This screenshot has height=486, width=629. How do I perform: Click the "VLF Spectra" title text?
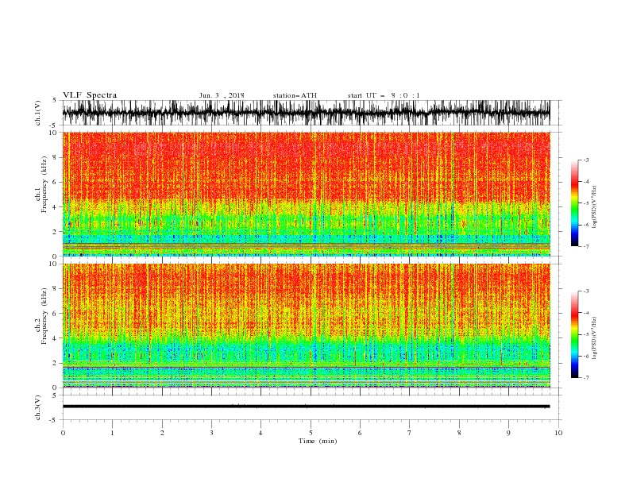pos(90,95)
